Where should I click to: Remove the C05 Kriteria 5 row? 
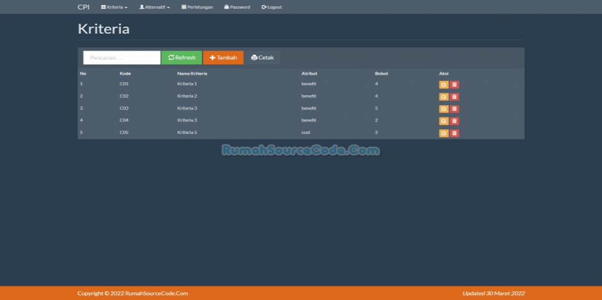[x=454, y=133]
